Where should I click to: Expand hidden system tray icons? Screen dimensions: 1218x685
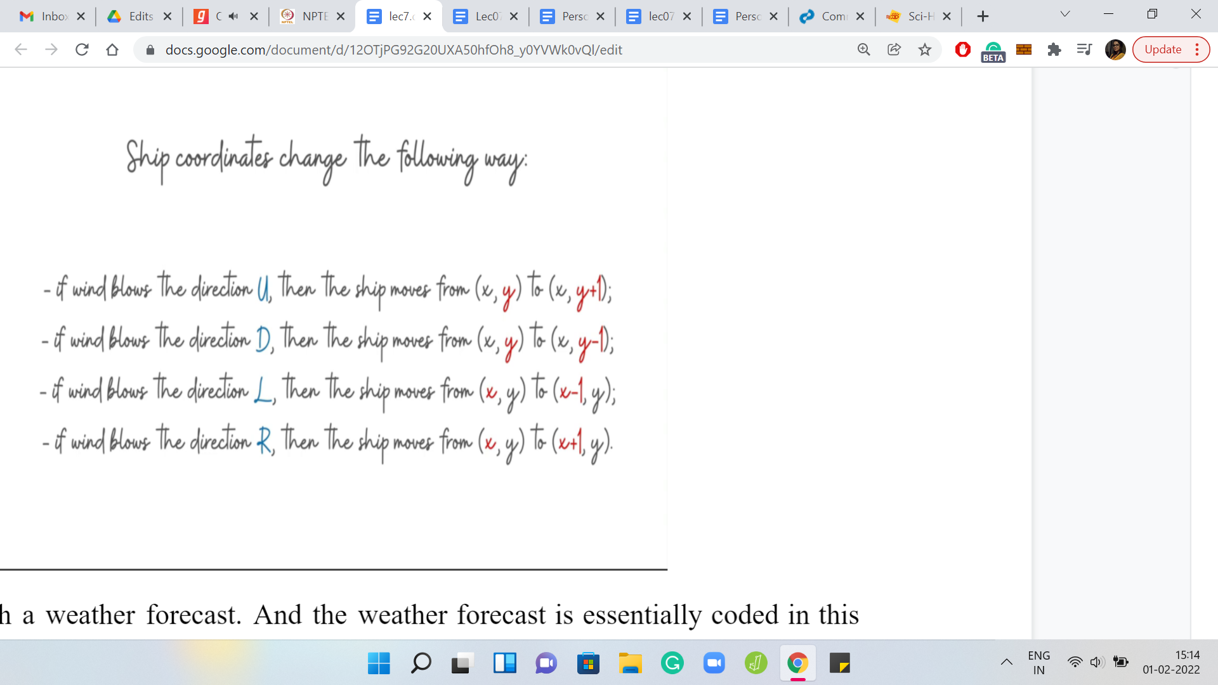point(1007,663)
